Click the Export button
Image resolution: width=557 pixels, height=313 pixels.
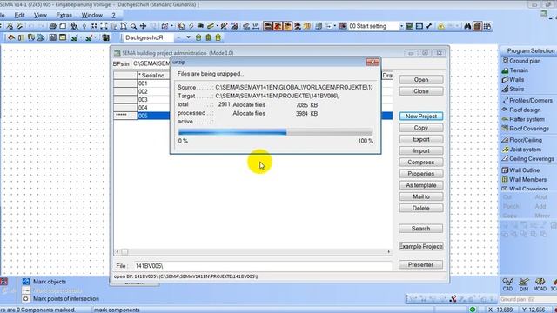pyautogui.click(x=421, y=139)
